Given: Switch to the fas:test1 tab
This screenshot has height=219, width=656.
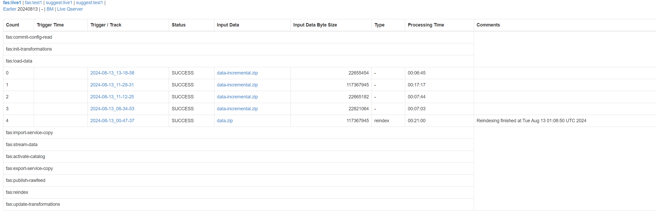Looking at the screenshot, I should (x=33, y=3).
